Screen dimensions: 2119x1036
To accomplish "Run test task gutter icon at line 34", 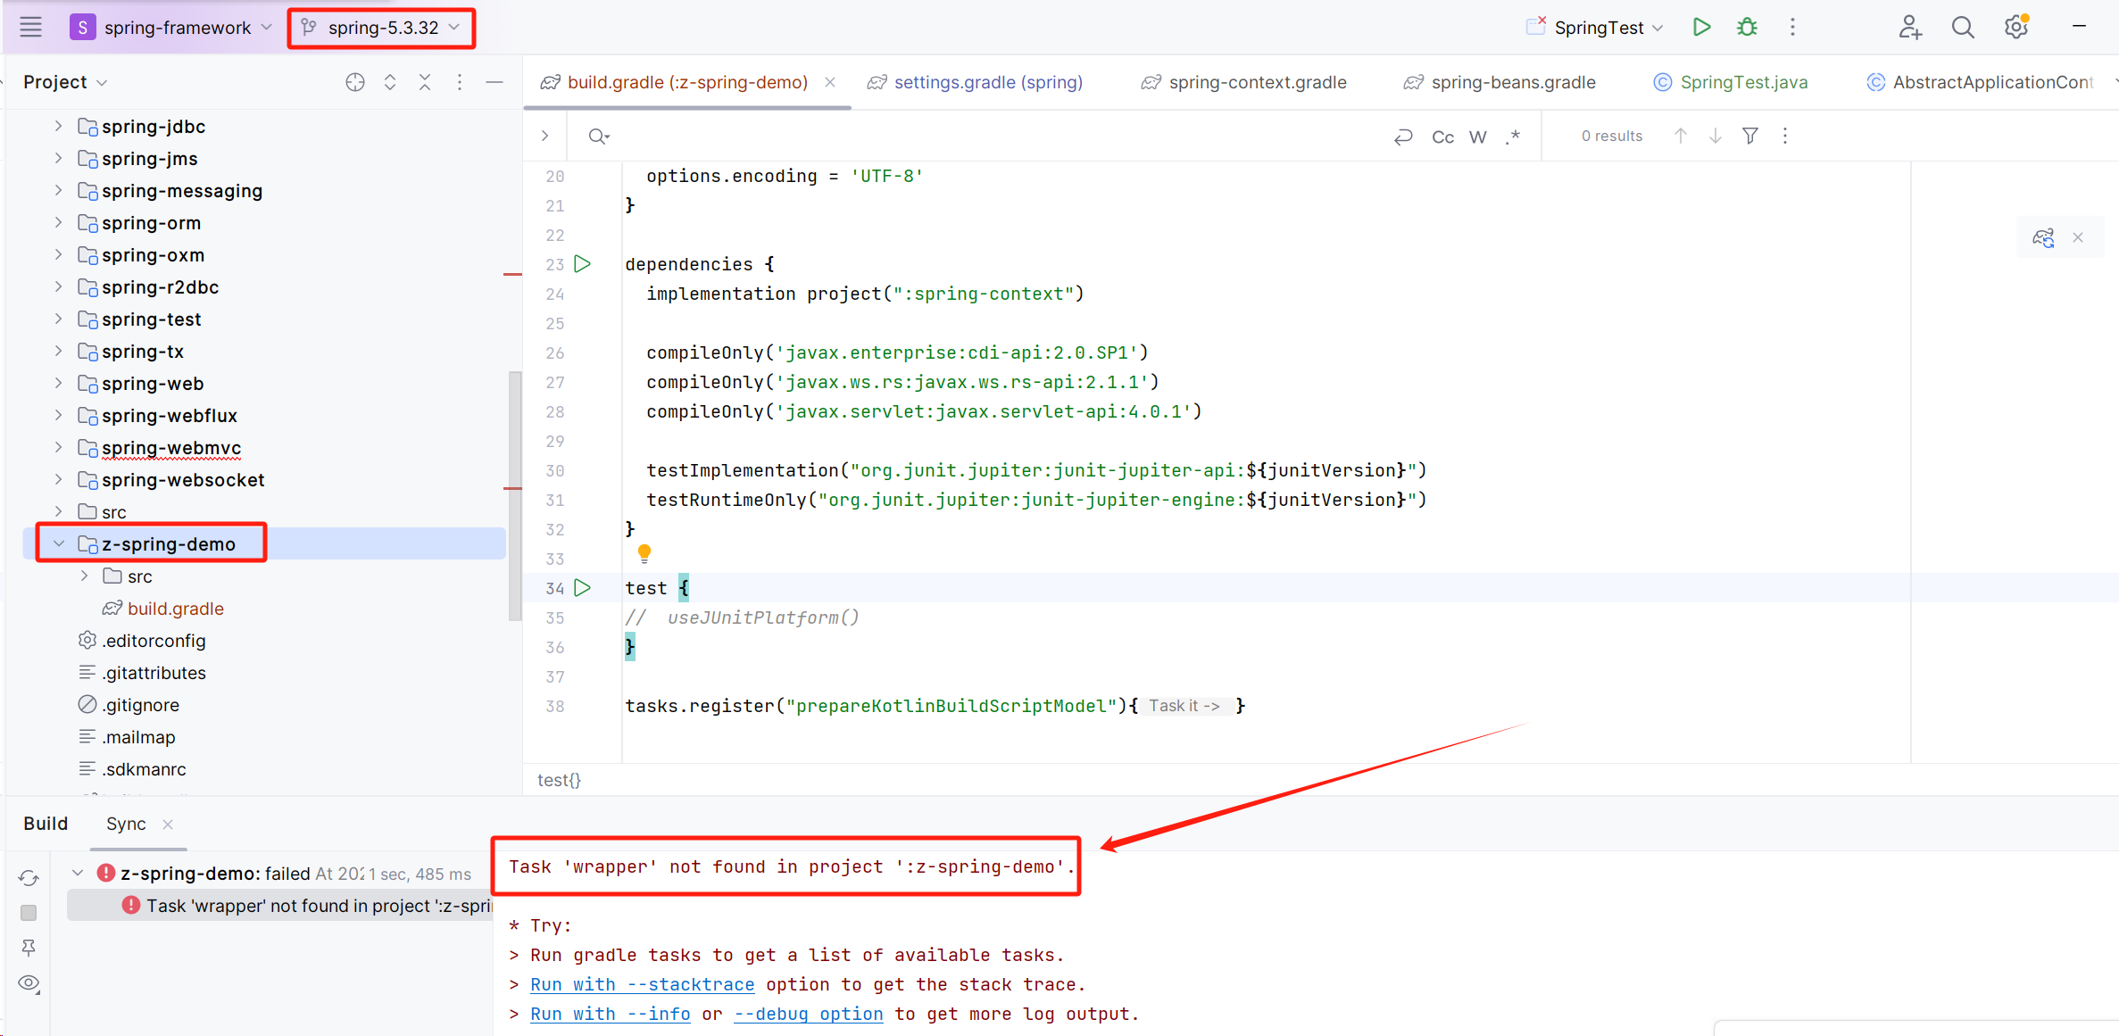I will click(x=583, y=588).
